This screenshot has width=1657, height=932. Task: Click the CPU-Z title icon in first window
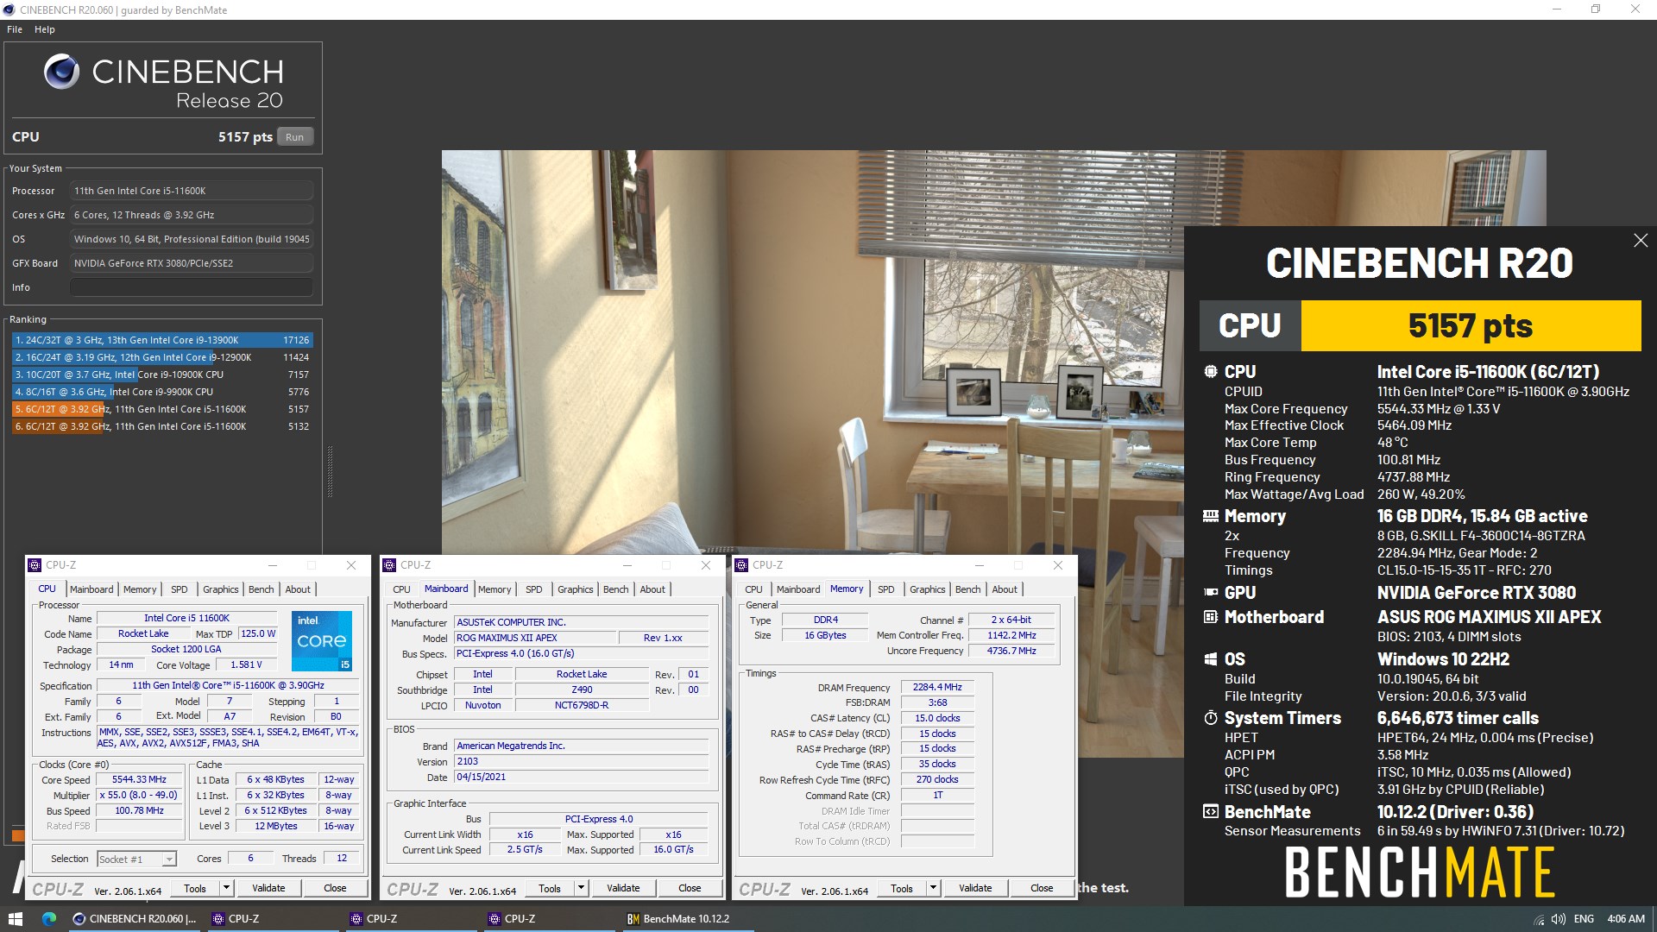[x=35, y=565]
